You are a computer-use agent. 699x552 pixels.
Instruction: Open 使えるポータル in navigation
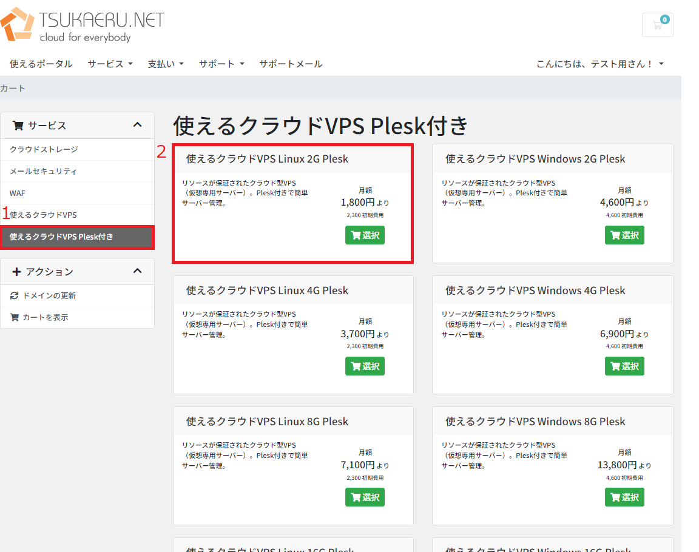point(41,64)
